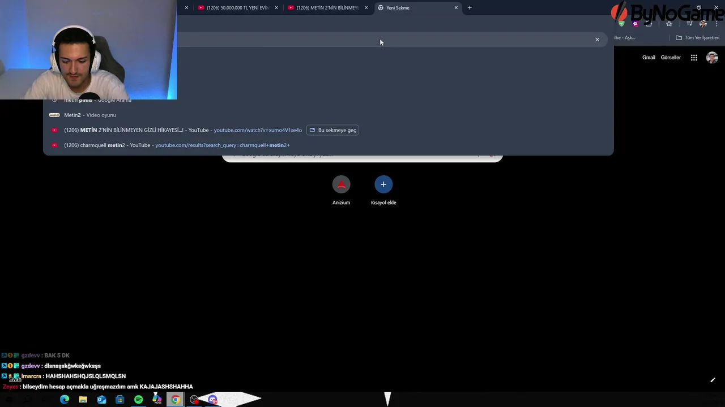Click the purple extension icon in toolbar
The image size is (725, 407).
click(x=635, y=24)
